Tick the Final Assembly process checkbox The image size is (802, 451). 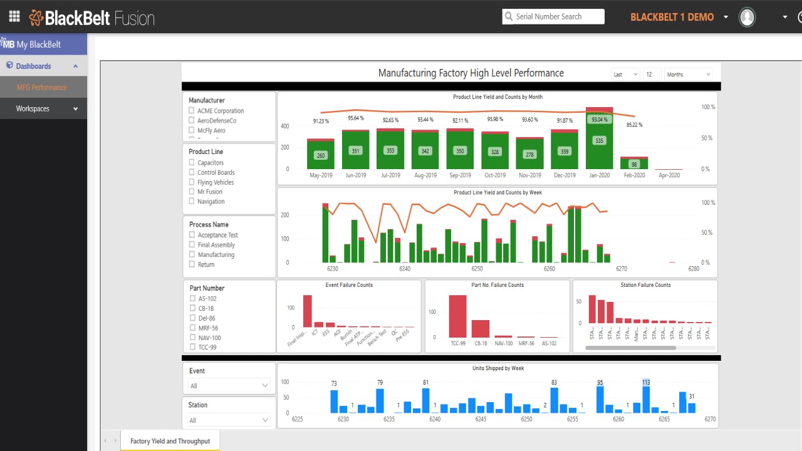click(x=192, y=245)
